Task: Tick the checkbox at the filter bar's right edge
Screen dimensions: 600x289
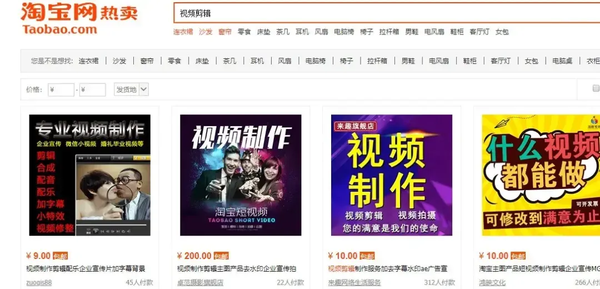Action: pyautogui.click(x=596, y=88)
